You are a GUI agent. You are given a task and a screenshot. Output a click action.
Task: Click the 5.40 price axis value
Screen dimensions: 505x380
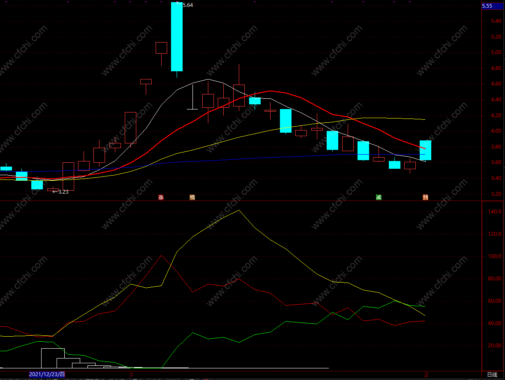pyautogui.click(x=496, y=21)
